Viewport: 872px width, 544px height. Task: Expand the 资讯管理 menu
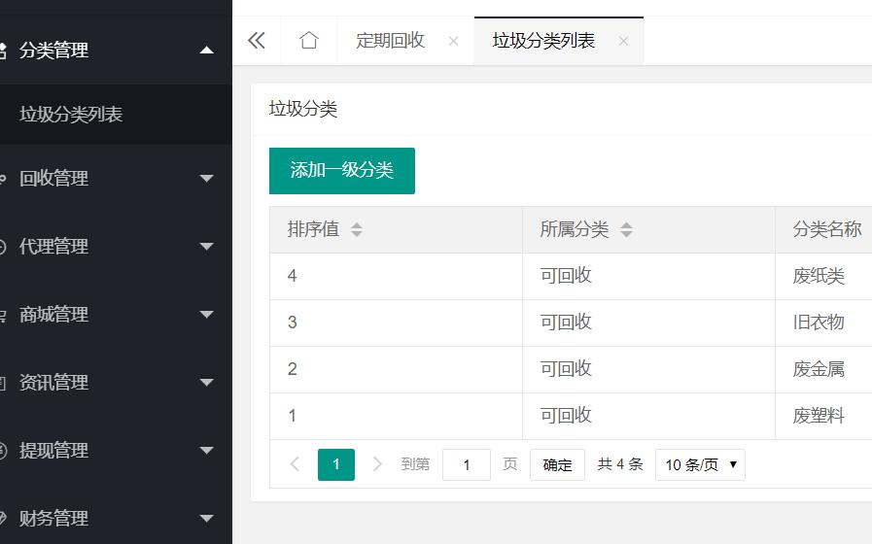click(206, 383)
